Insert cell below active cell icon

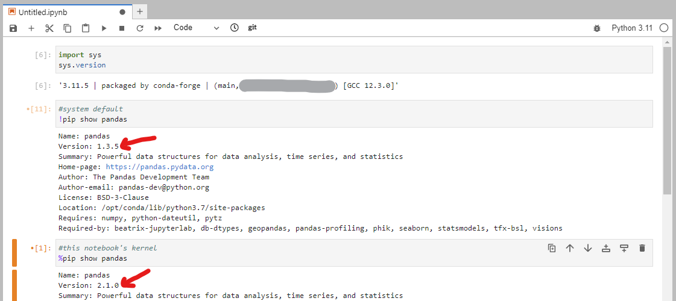point(624,248)
